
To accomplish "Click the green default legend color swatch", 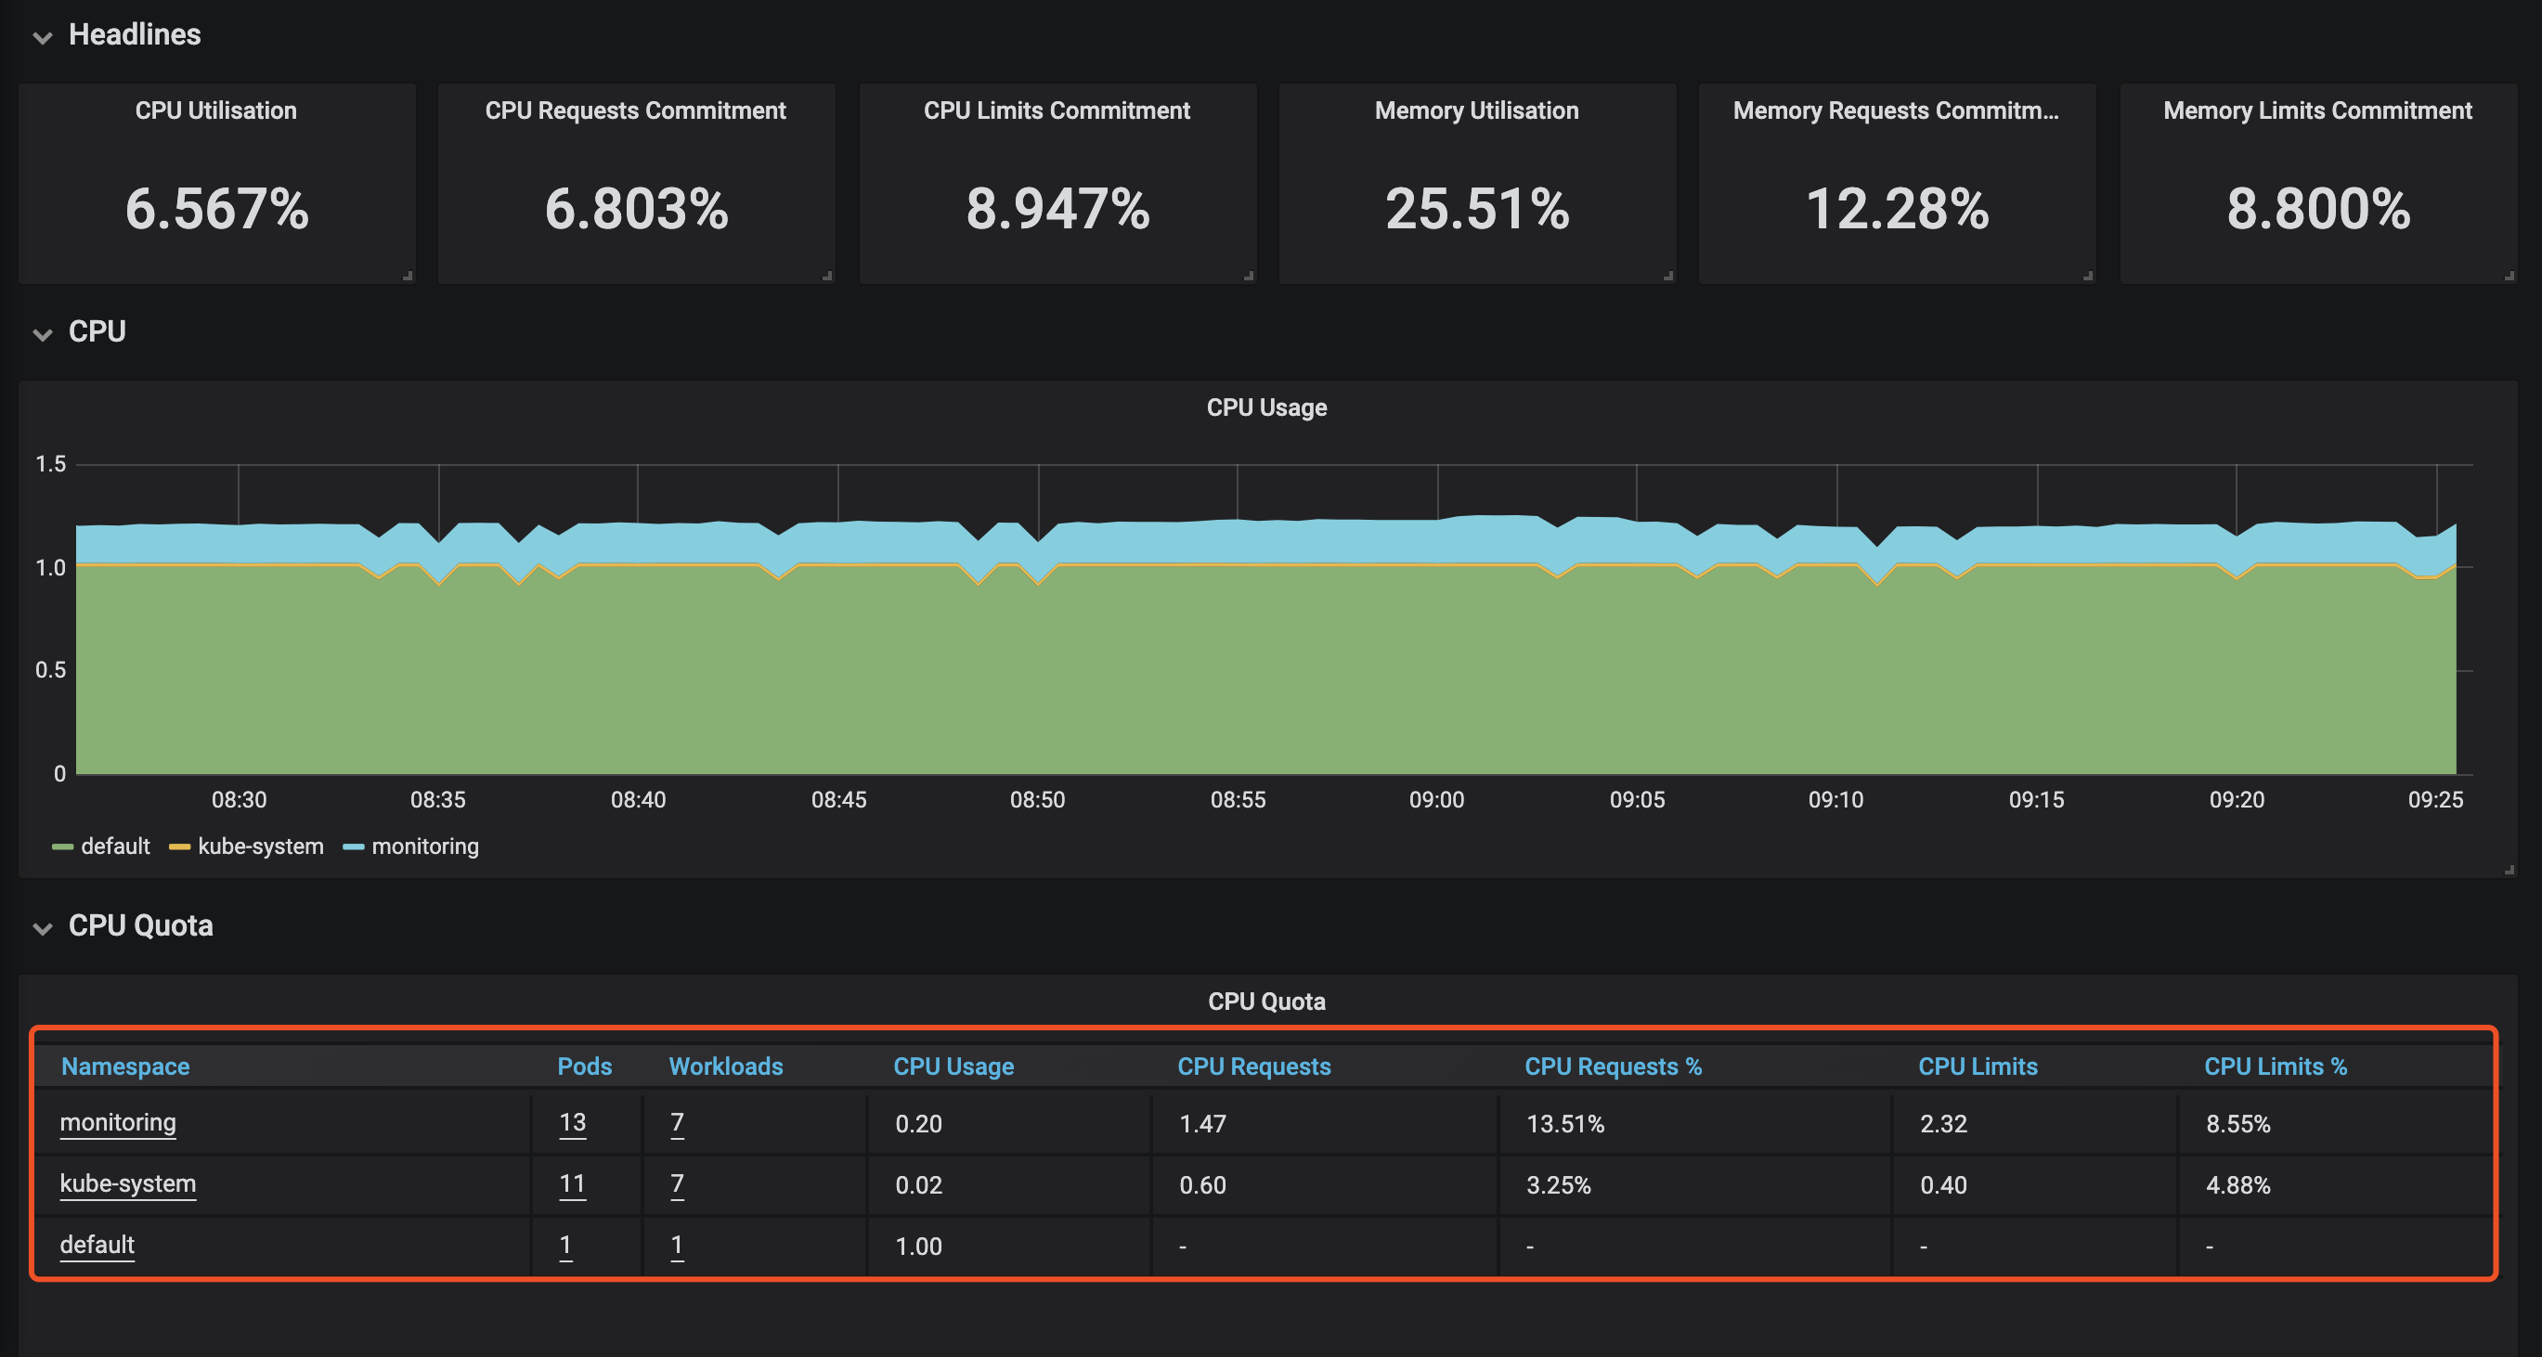I will (62, 847).
